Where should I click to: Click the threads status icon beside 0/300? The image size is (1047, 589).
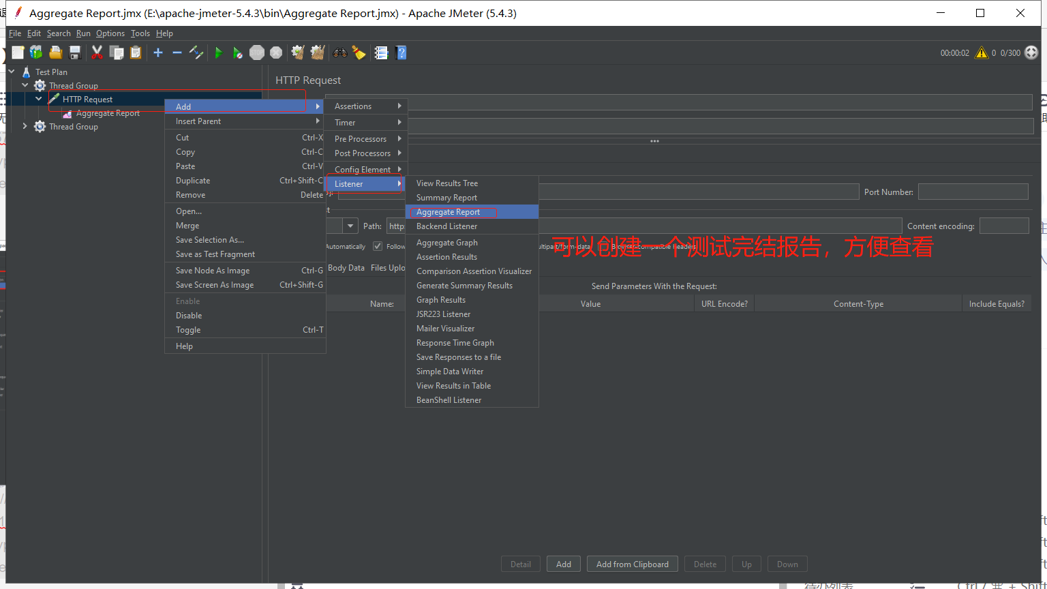pyautogui.click(x=1031, y=52)
